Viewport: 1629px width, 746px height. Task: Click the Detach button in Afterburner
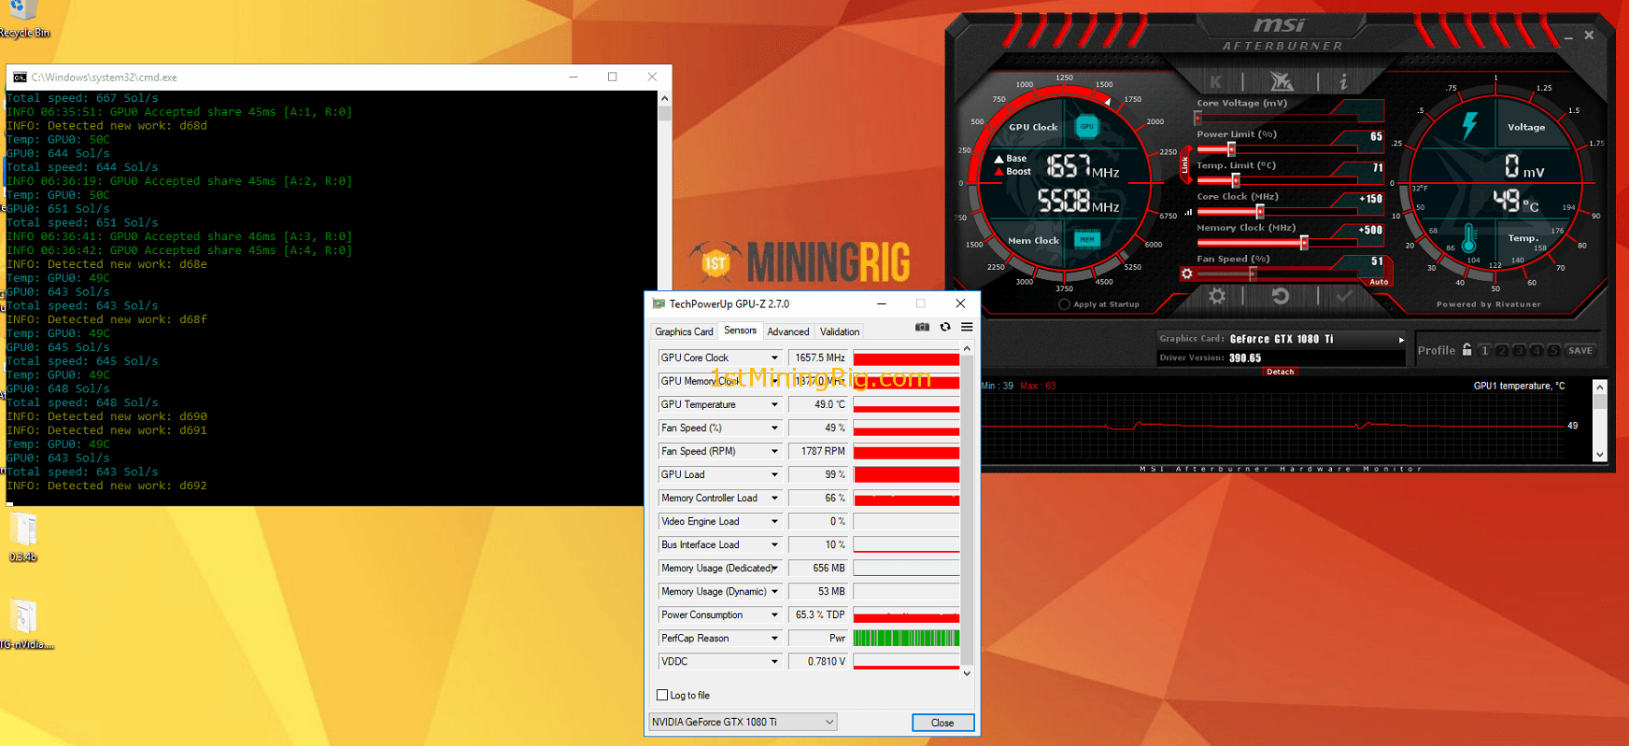pyautogui.click(x=1280, y=372)
